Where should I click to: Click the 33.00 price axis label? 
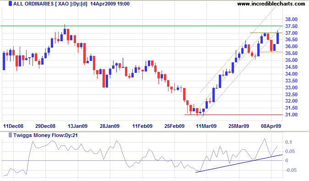tap(291, 88)
